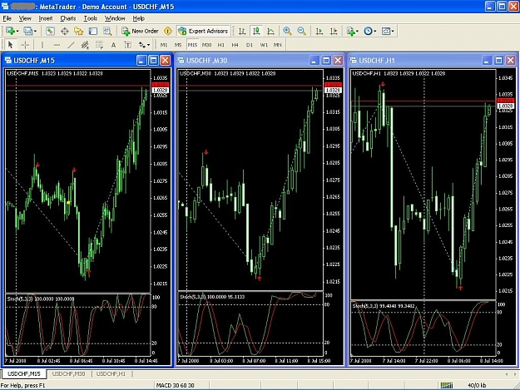Switch to the USDCHF,H1 bottom tab
This screenshot has width=520, height=390.
pyautogui.click(x=111, y=373)
